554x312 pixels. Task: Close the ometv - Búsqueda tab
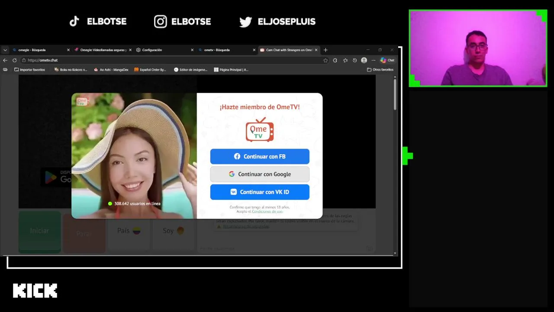pos(254,50)
